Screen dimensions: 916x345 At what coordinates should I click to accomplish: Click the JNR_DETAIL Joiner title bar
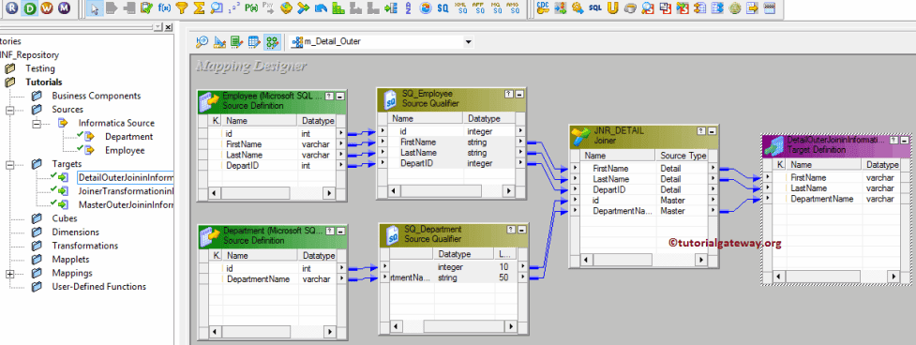(644, 136)
